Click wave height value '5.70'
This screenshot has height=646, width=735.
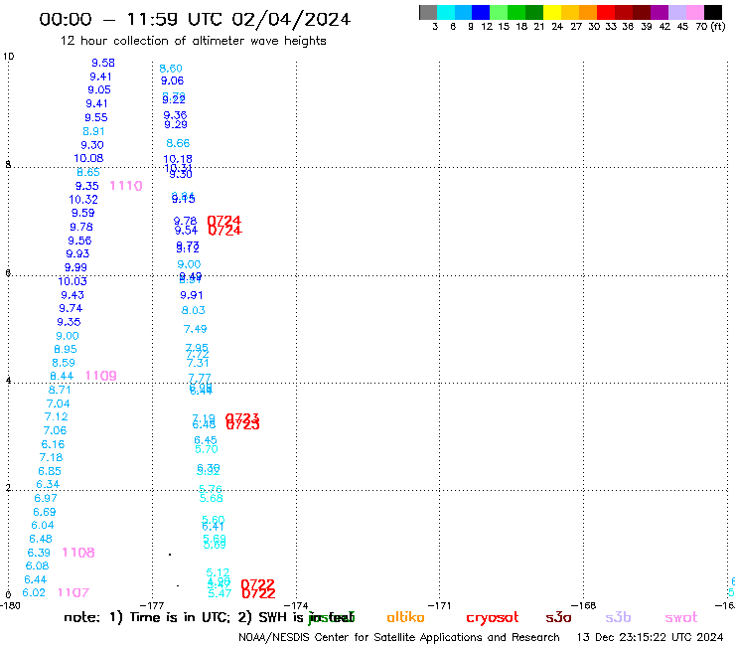(x=207, y=449)
